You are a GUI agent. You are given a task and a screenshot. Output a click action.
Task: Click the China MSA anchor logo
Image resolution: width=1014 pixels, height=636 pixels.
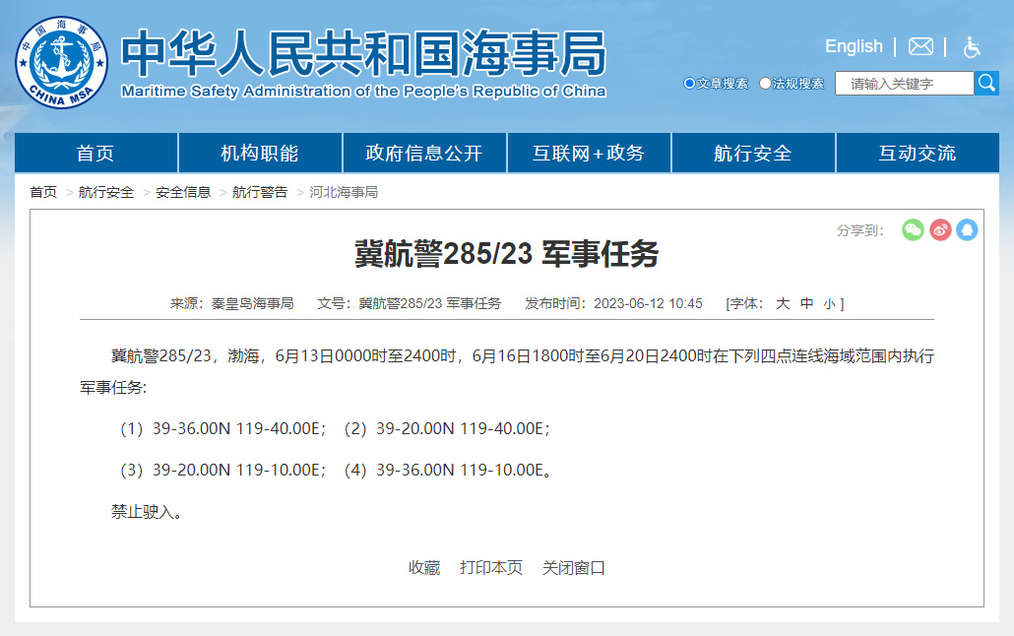(x=61, y=63)
